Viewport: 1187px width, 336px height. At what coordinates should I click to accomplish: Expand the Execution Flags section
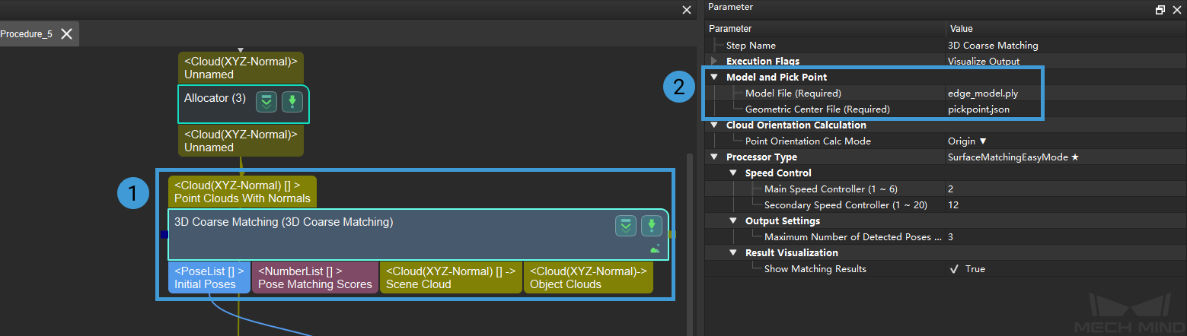[x=714, y=61]
